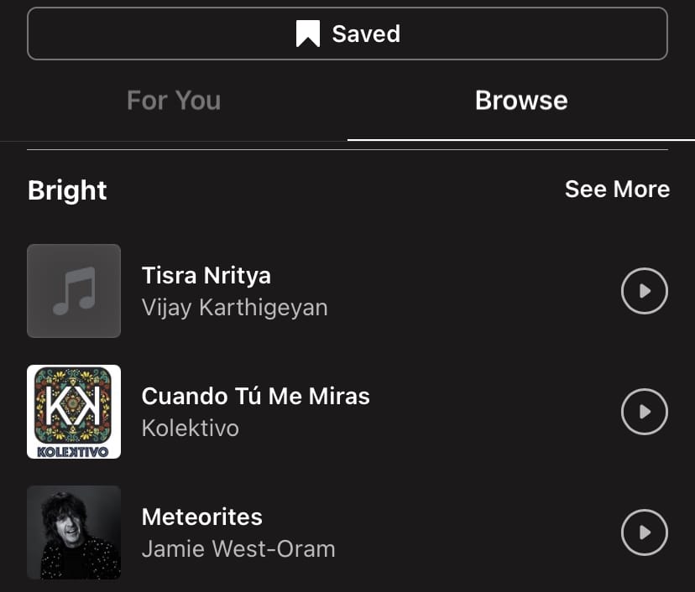Click the Bright category heading

(67, 190)
